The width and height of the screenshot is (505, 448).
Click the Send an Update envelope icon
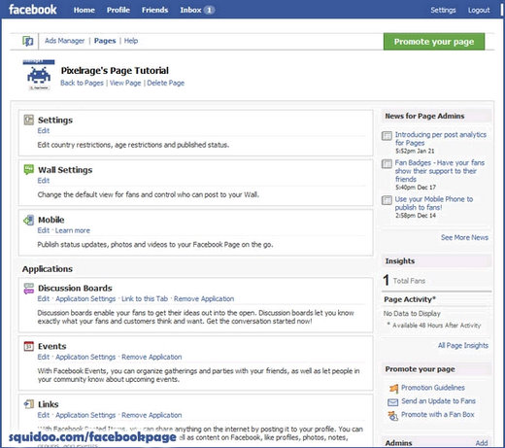pos(393,402)
